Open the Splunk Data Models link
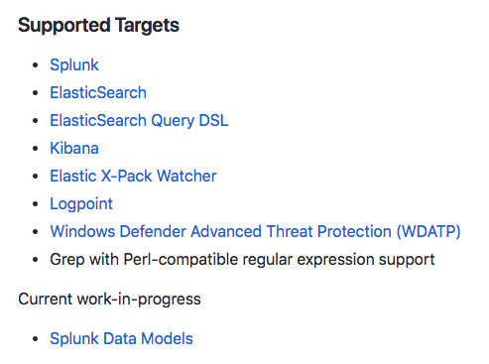The width and height of the screenshot is (489, 364). click(x=121, y=338)
